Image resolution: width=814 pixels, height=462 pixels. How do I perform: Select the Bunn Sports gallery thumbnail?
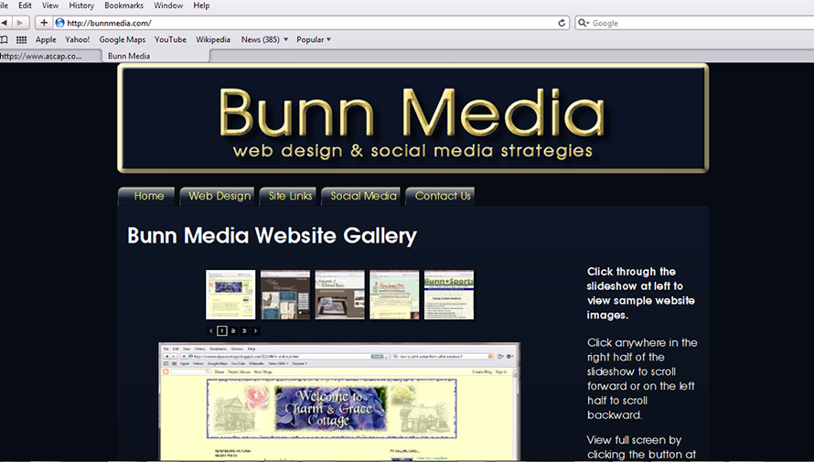(449, 295)
